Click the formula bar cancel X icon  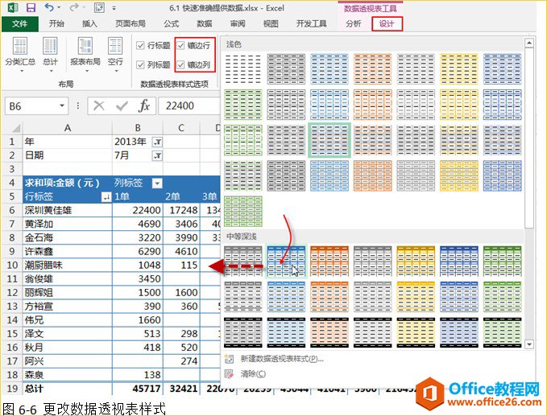[99, 105]
